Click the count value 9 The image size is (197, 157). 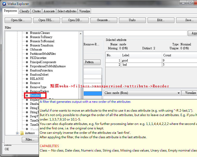(163, 61)
